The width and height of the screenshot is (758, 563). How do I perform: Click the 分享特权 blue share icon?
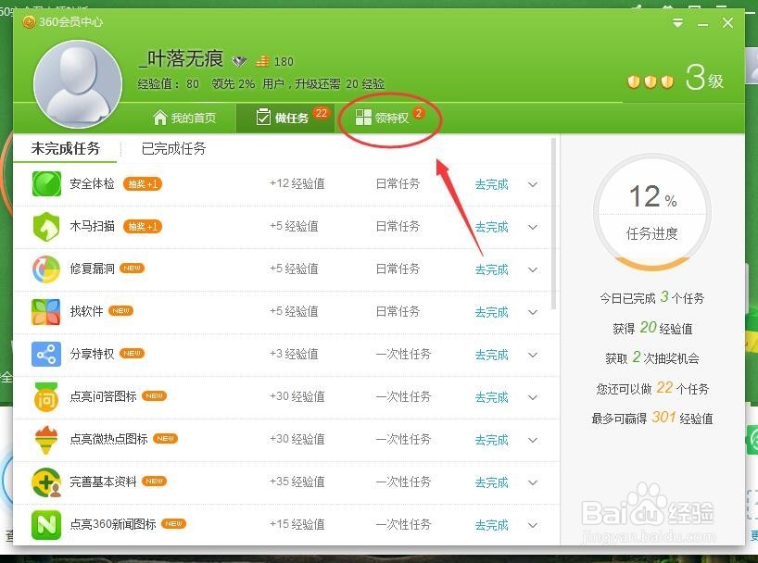[46, 355]
